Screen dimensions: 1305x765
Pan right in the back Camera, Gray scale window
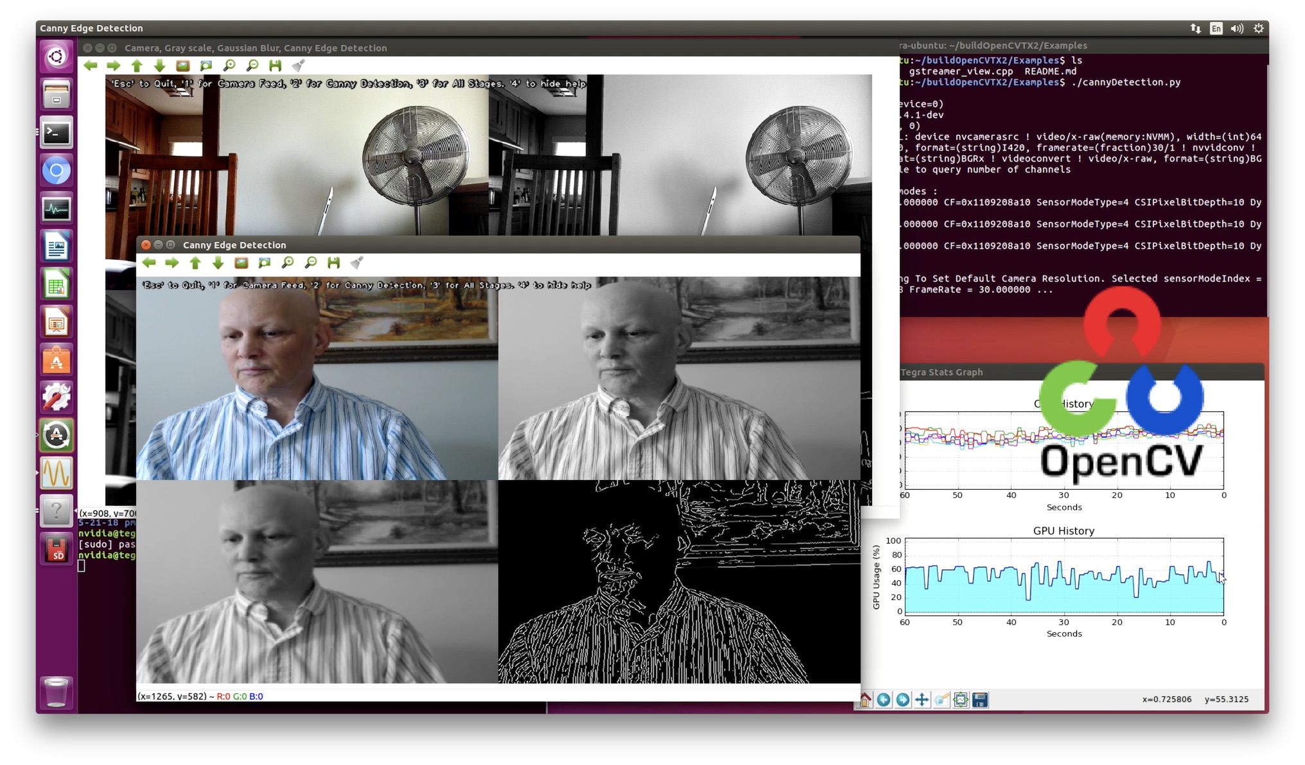pyautogui.click(x=114, y=65)
